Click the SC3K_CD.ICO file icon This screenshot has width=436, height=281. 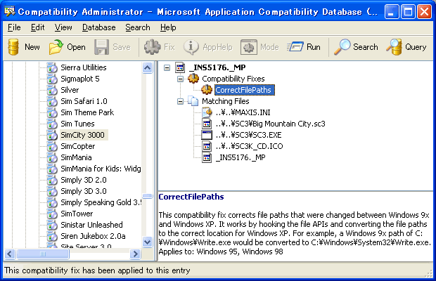[207, 146]
